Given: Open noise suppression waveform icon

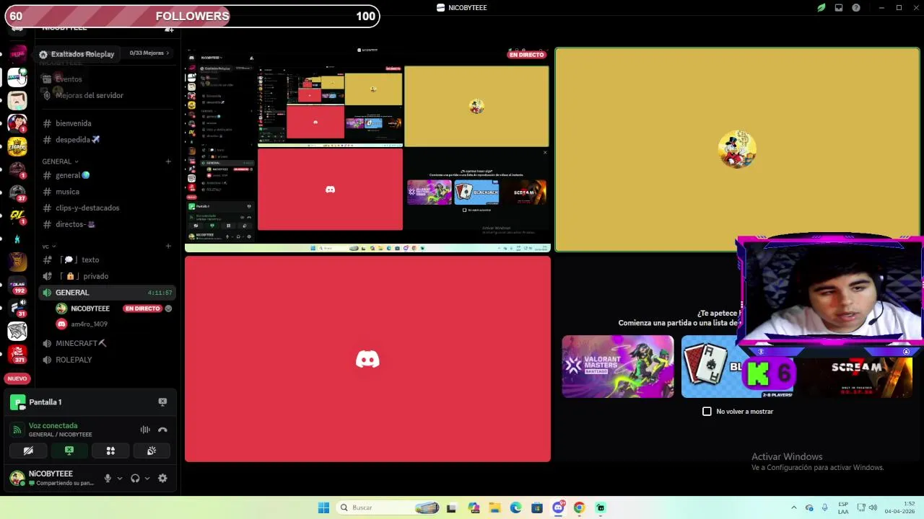Looking at the screenshot, I should tap(145, 430).
